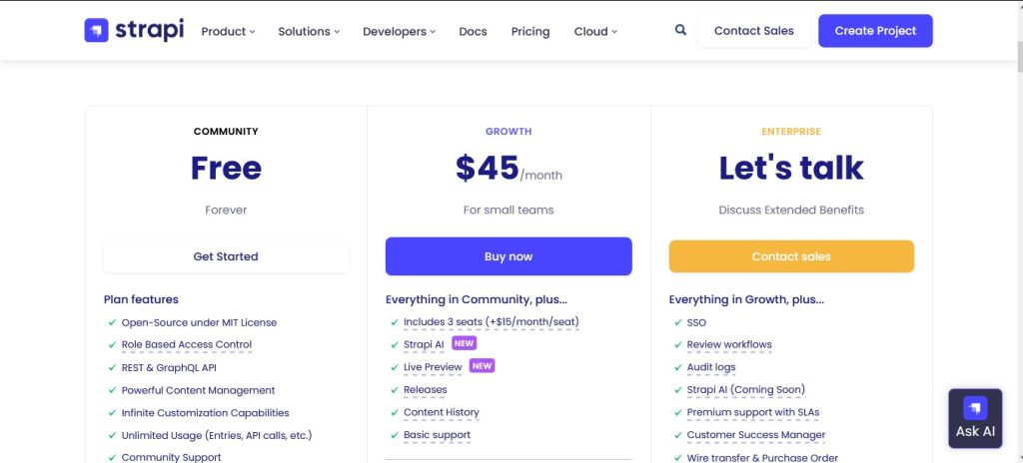
Task: Click the Customer Success Manager feature
Action: click(x=756, y=435)
